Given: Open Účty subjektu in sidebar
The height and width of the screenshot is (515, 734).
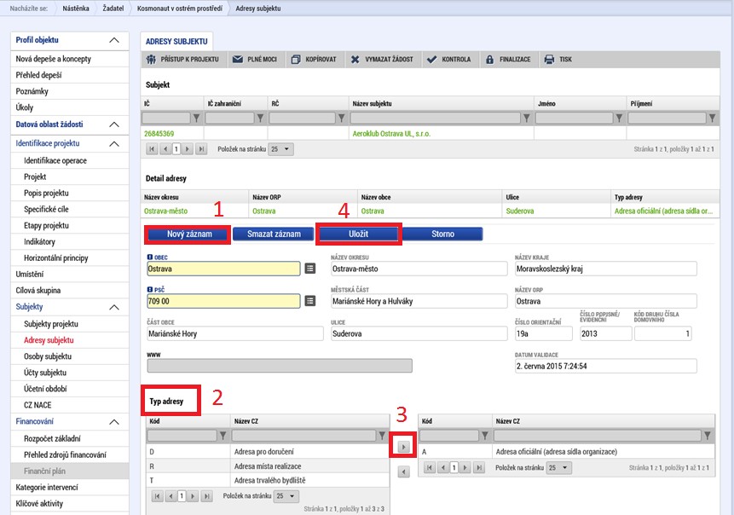Looking at the screenshot, I should (69, 373).
